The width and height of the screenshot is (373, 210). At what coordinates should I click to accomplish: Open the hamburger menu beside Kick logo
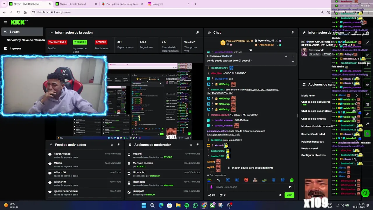[x=6, y=22]
